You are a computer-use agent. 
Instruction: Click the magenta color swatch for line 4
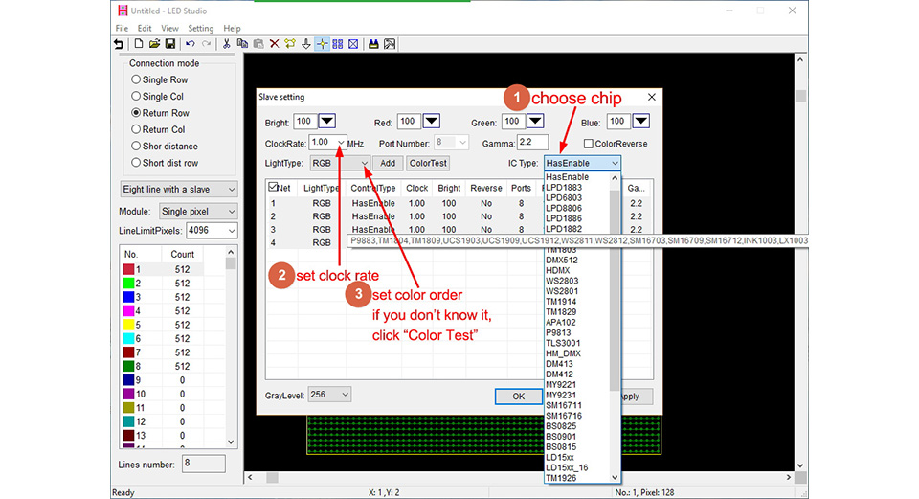pyautogui.click(x=128, y=310)
